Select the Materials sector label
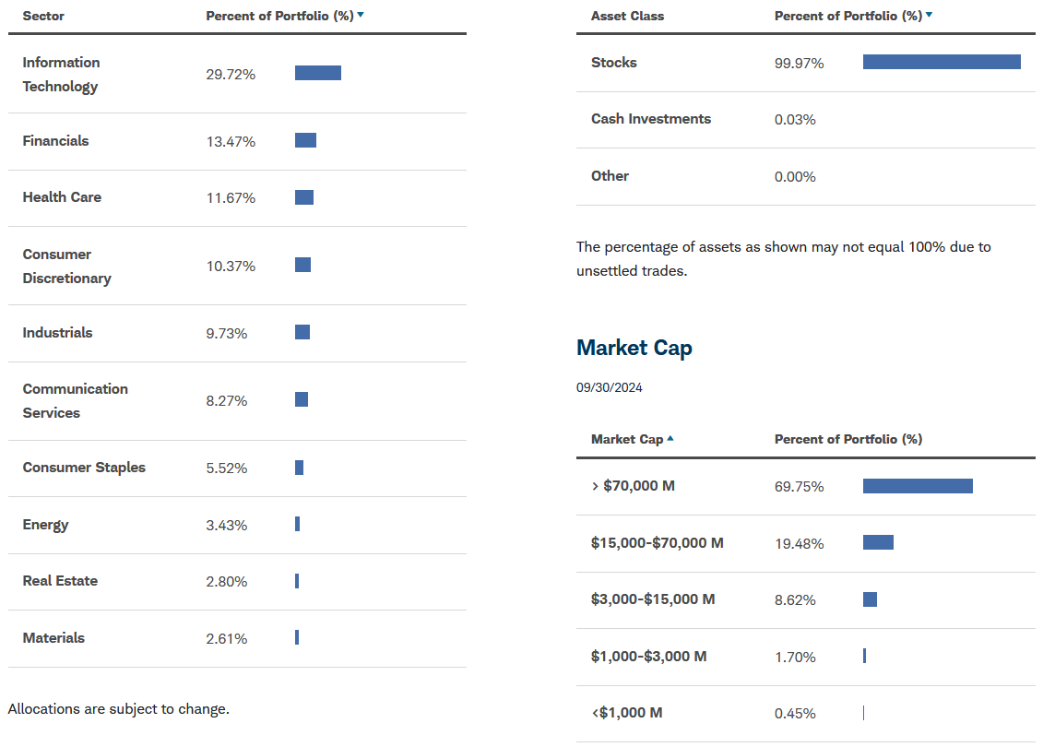This screenshot has width=1055, height=747. 53,638
